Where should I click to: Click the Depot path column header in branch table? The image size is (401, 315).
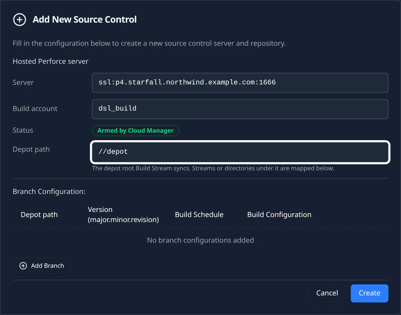39,215
